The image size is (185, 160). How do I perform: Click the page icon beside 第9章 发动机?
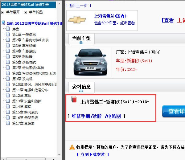(8, 79)
